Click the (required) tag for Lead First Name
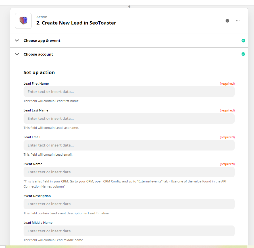254x248 pixels. (x=227, y=84)
